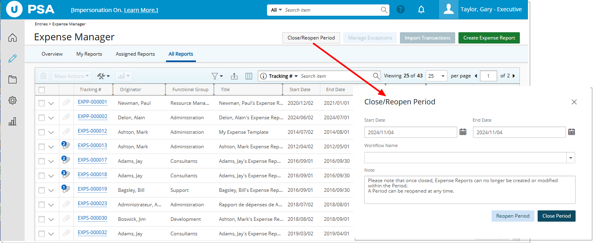Expand the row chevron for EXPP-000002
Viewport: 597px width, 243px height.
tap(51, 118)
